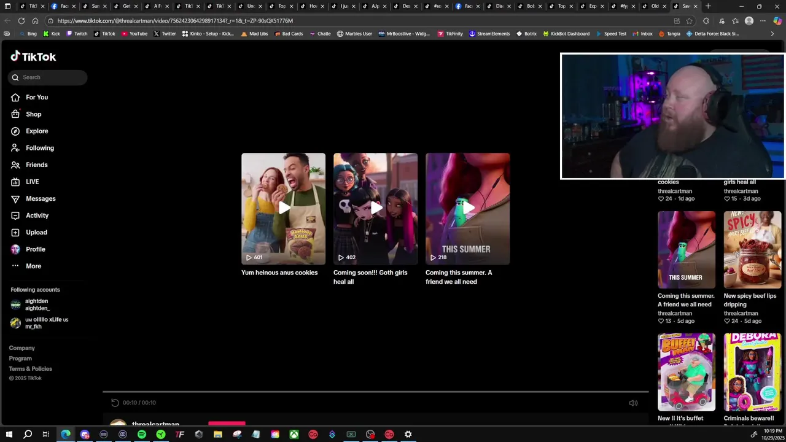Click 'New spicy beef lips dripping' title

pos(750,300)
